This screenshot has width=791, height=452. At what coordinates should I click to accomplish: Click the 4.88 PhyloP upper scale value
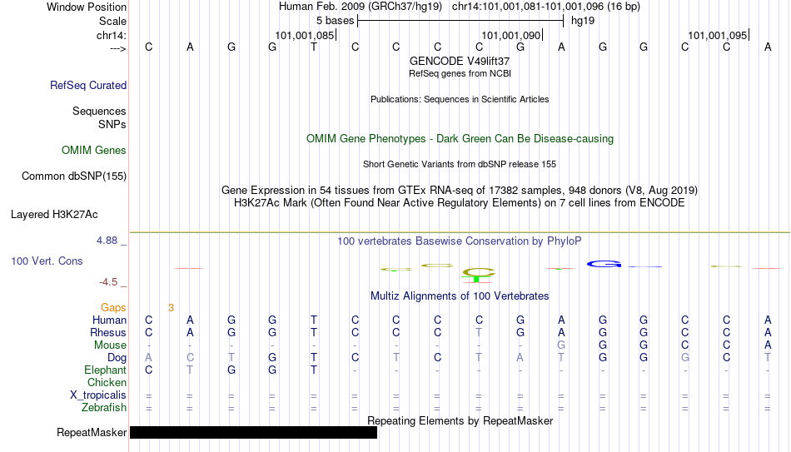click(x=107, y=241)
